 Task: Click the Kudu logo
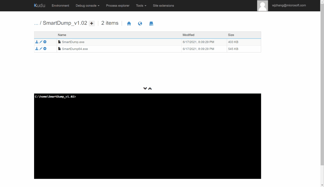pyautogui.click(x=40, y=6)
